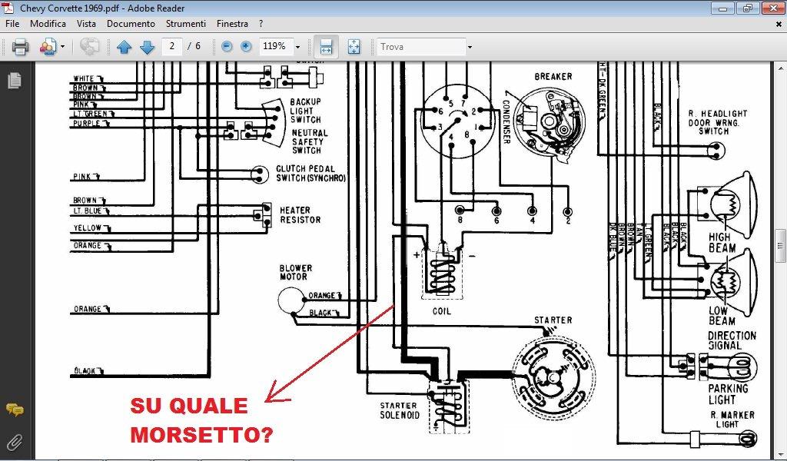Click the "LOW BEAM" label

[722, 316]
